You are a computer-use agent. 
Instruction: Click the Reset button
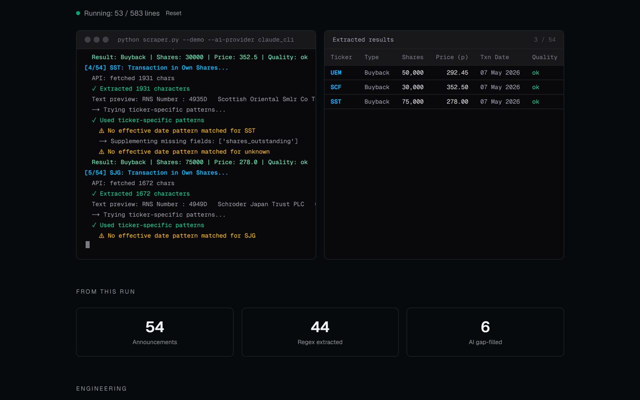tap(173, 13)
